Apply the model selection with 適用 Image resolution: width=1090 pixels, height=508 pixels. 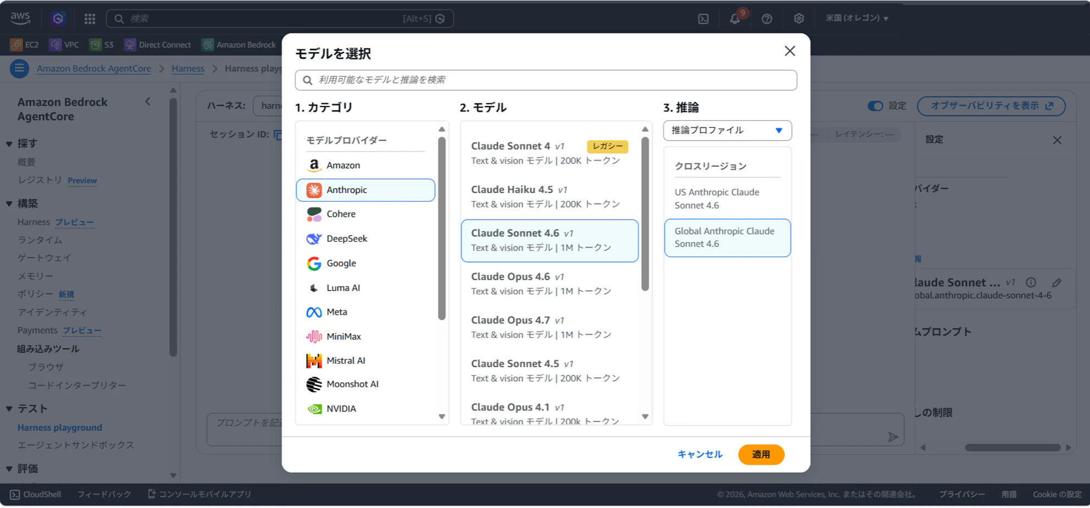coord(761,455)
